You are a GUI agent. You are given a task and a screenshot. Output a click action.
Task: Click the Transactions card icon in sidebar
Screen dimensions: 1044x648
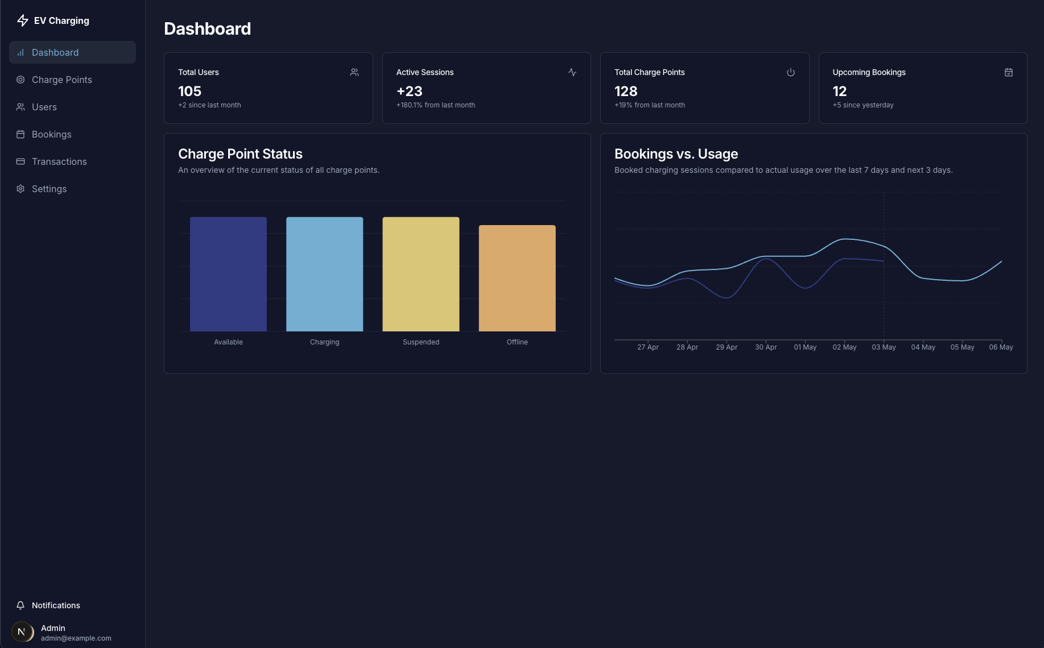point(20,161)
